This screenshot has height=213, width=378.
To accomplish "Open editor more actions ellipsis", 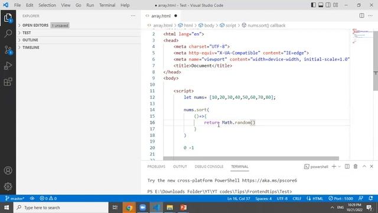I will pos(370,16).
